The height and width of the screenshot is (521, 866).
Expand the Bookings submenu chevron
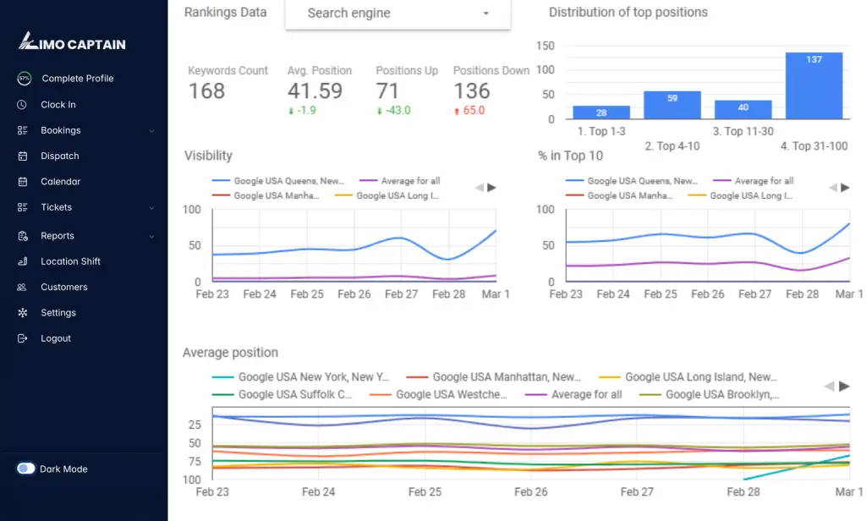(151, 131)
